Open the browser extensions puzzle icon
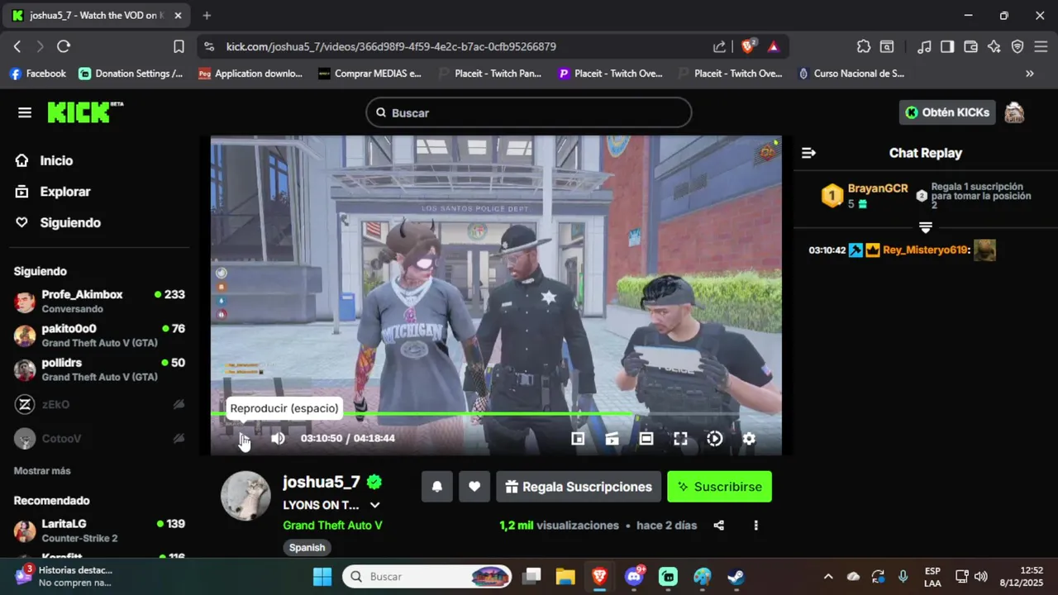Viewport: 1058px width, 595px height. pos(863,47)
